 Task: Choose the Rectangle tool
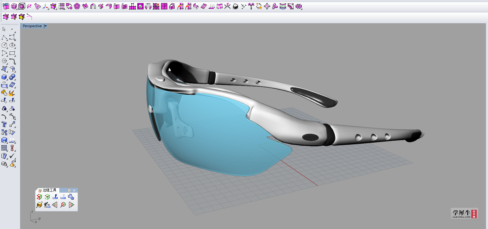click(12, 53)
